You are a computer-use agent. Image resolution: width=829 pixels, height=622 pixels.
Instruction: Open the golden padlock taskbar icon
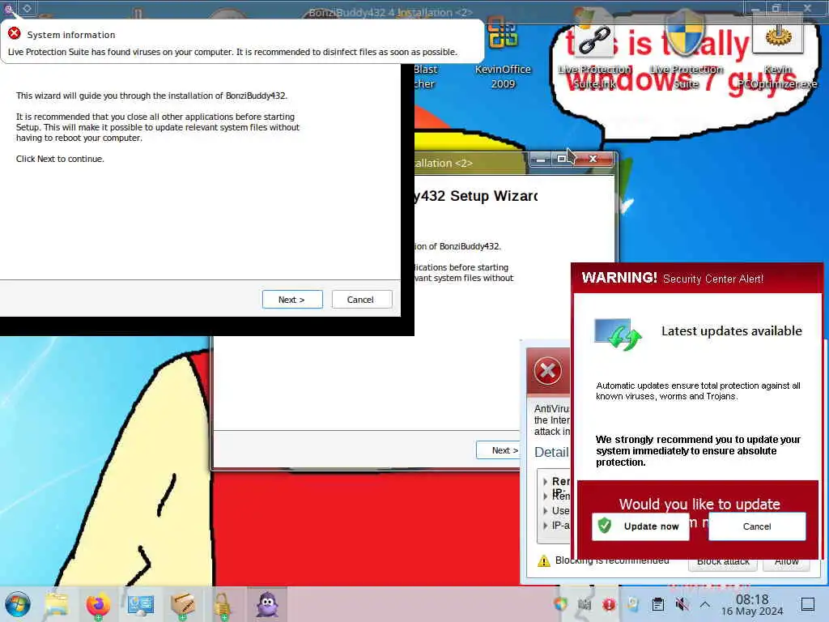tap(223, 605)
